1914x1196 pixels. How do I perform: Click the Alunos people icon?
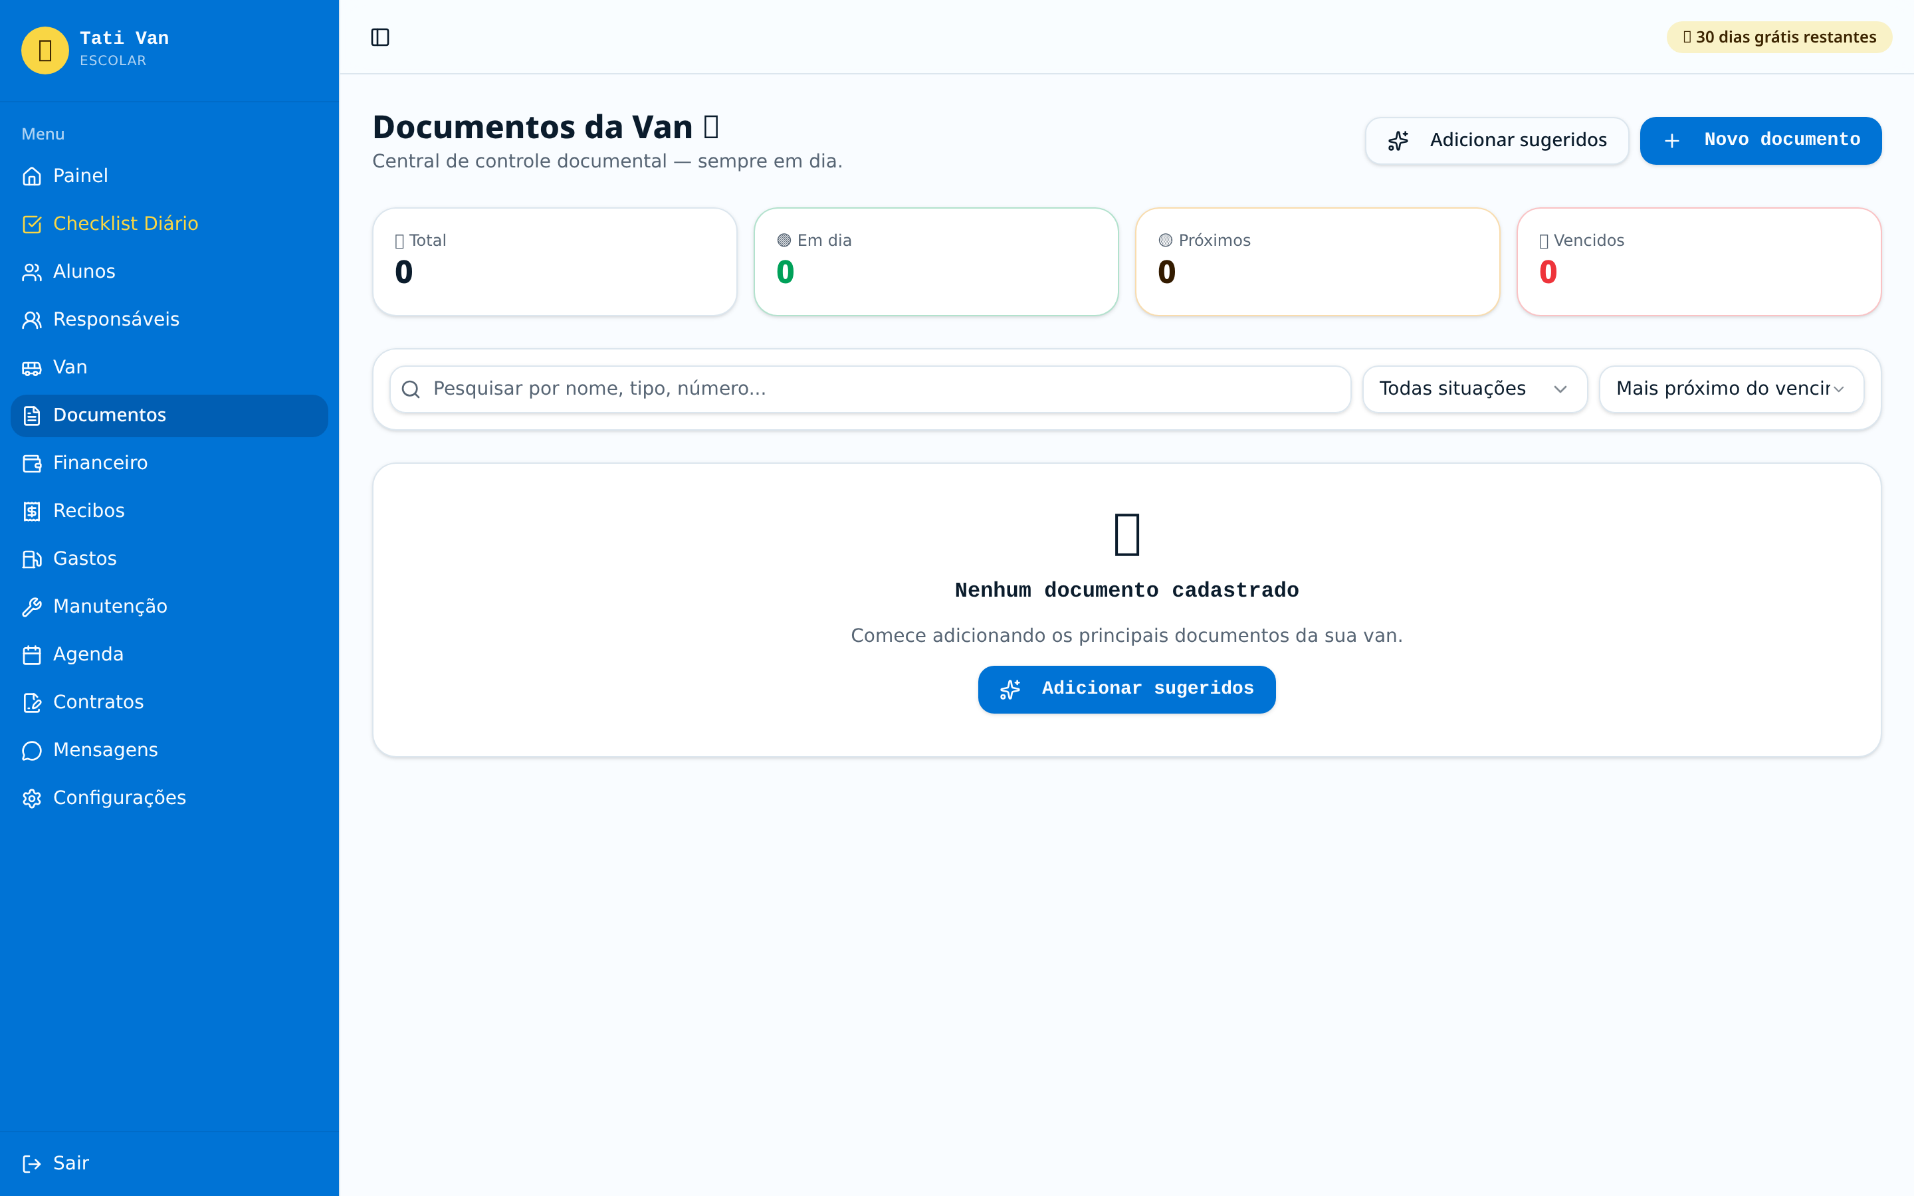tap(32, 272)
